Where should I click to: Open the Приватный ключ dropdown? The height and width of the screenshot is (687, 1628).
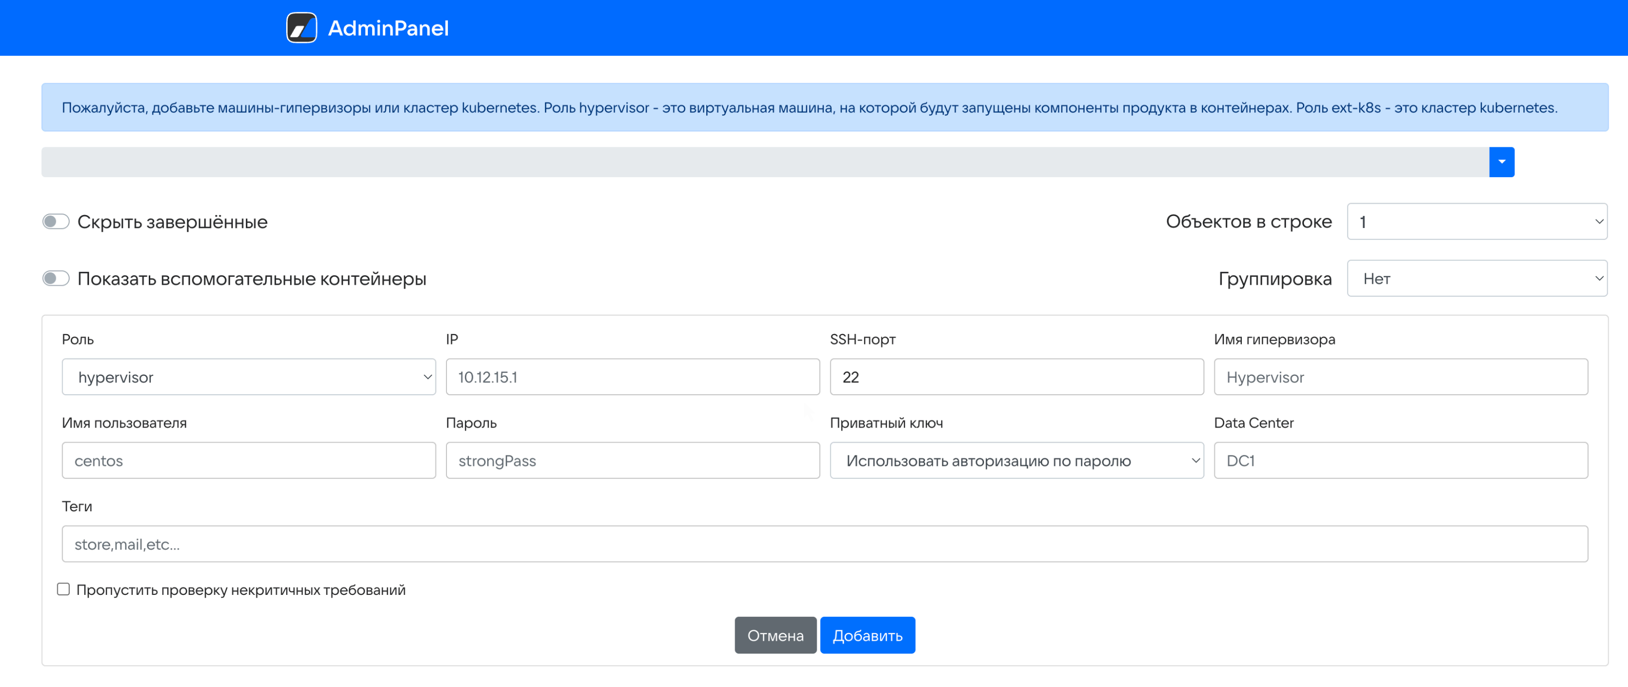1016,461
